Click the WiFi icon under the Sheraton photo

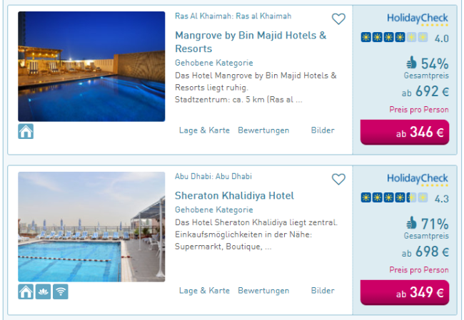(x=61, y=291)
